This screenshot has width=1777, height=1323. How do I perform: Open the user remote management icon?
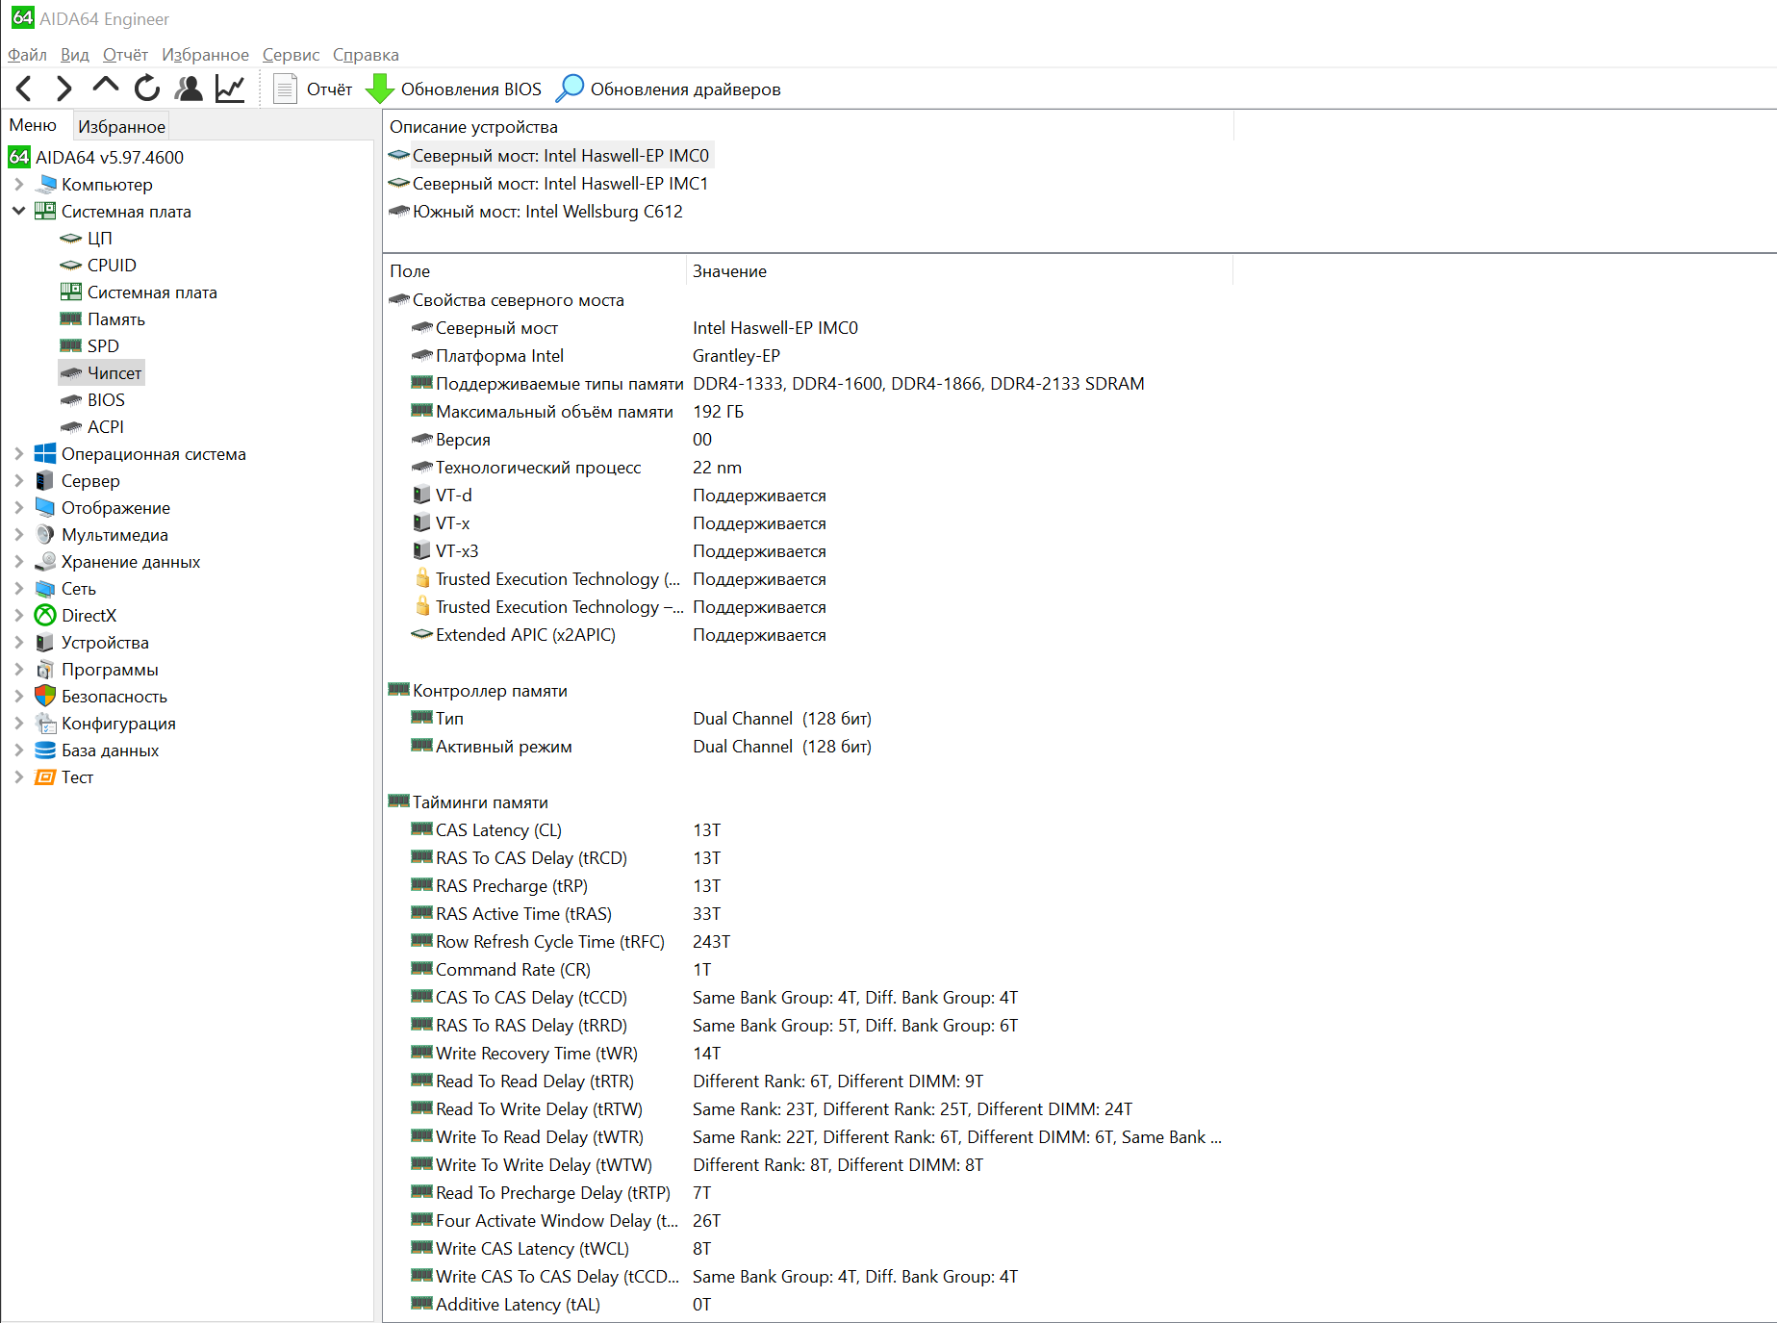pyautogui.click(x=189, y=89)
